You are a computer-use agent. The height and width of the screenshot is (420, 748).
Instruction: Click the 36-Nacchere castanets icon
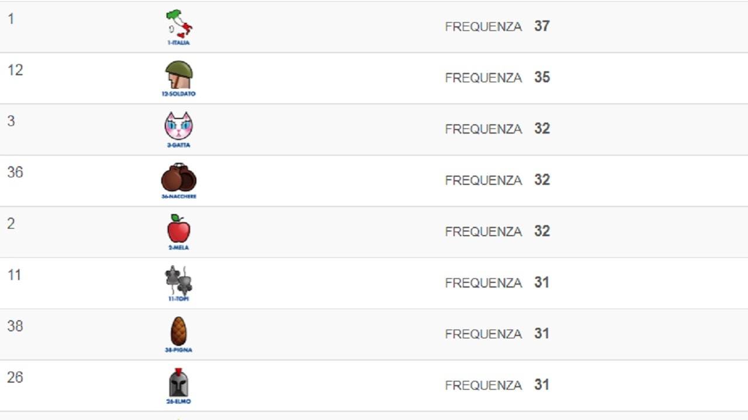[179, 177]
